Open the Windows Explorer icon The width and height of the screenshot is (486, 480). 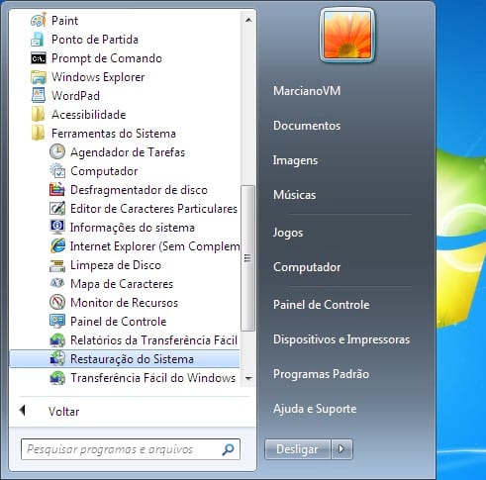pyautogui.click(x=39, y=77)
